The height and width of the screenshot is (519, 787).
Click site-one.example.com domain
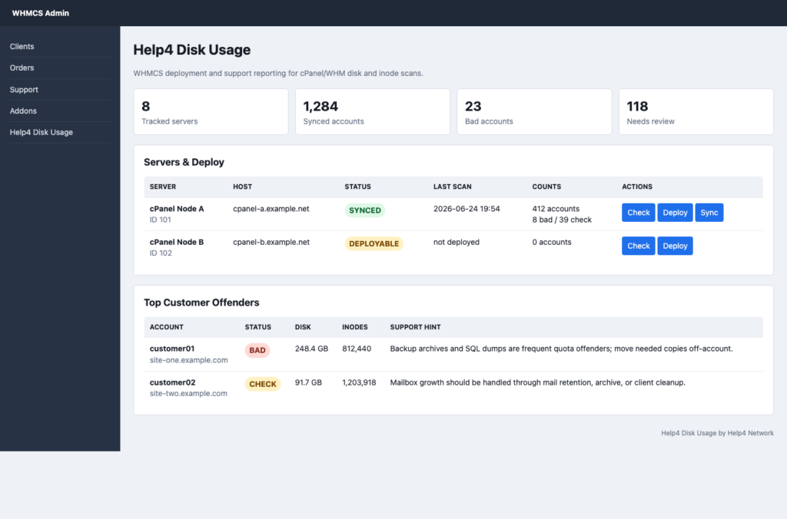[x=189, y=360]
